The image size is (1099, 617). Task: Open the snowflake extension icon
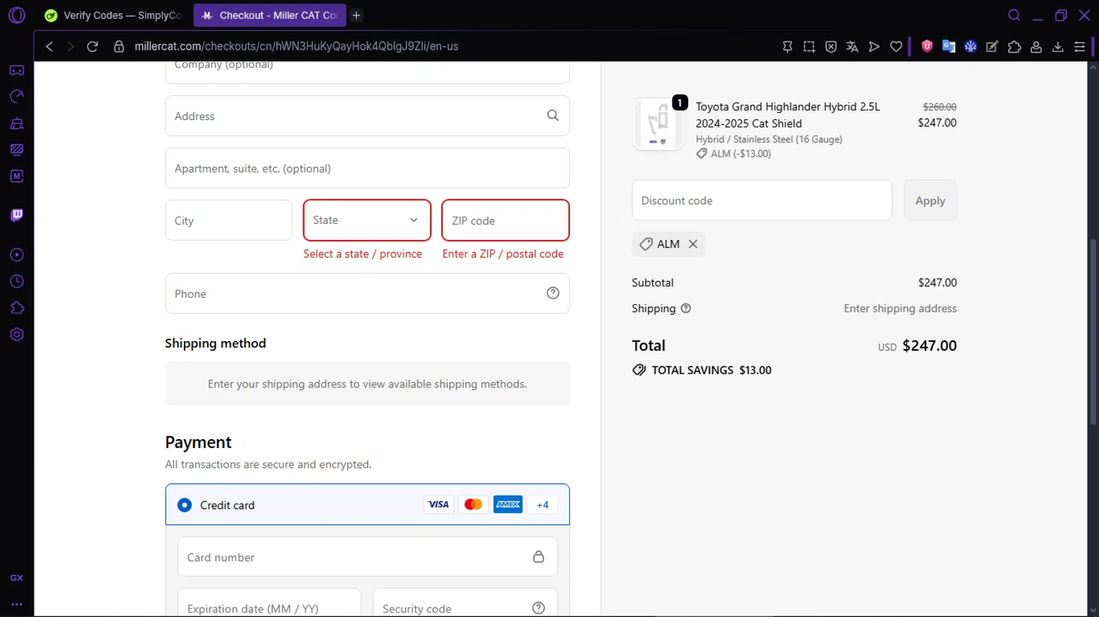(971, 46)
